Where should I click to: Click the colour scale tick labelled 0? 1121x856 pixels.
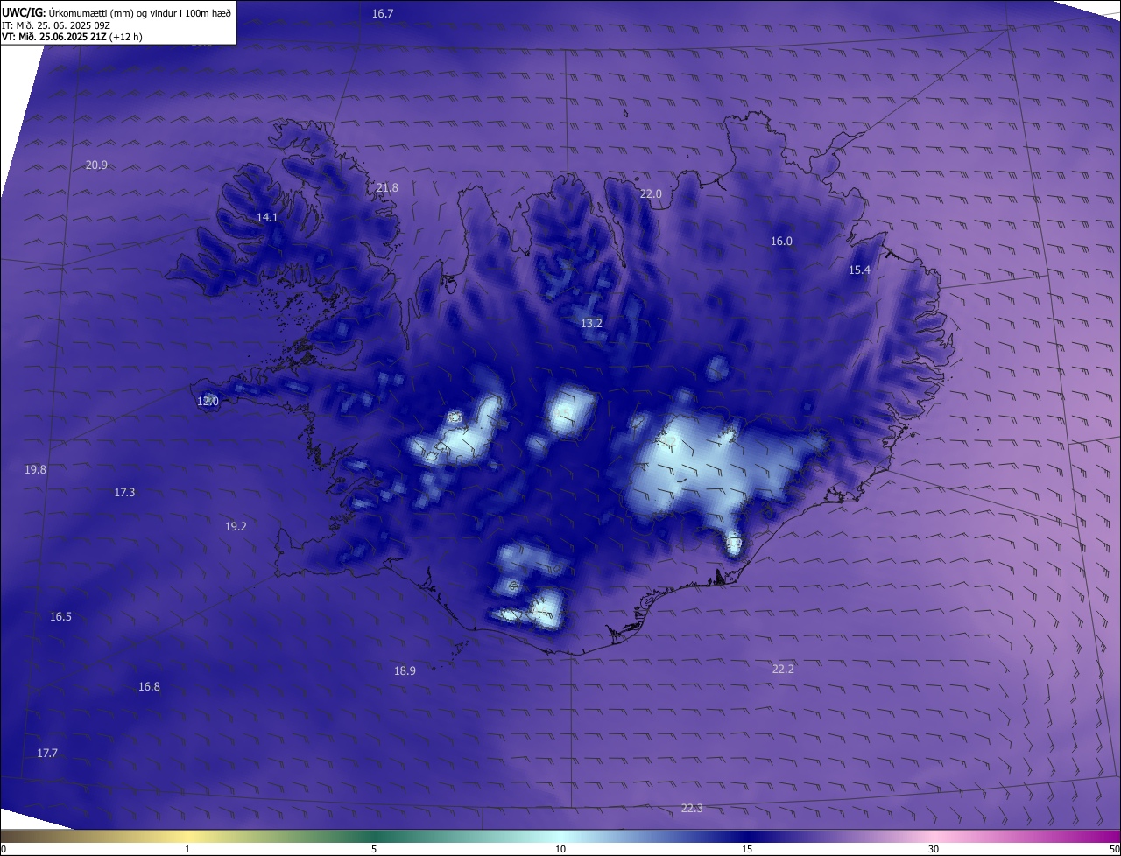coord(3,849)
